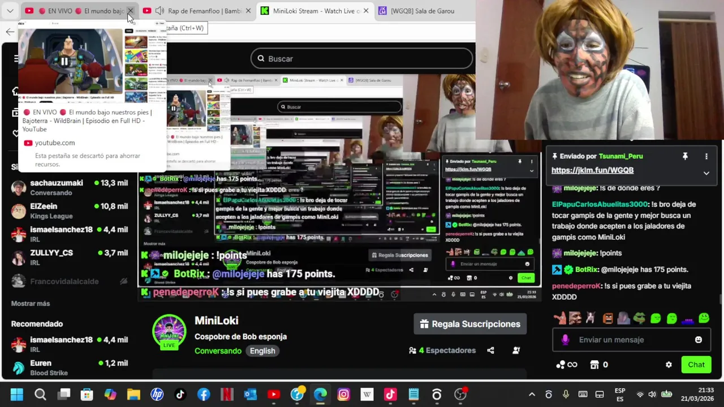Screen dimensions: 724x407
Task: Open pinned message three-dot menu
Action: 706,156
